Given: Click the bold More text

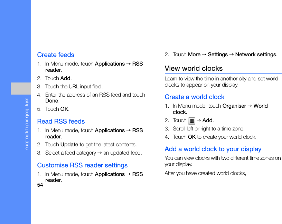Looking at the screenshot, I should 194,55.
